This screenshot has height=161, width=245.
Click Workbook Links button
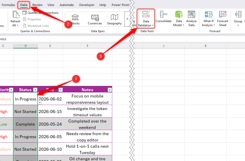click(x=36, y=26)
